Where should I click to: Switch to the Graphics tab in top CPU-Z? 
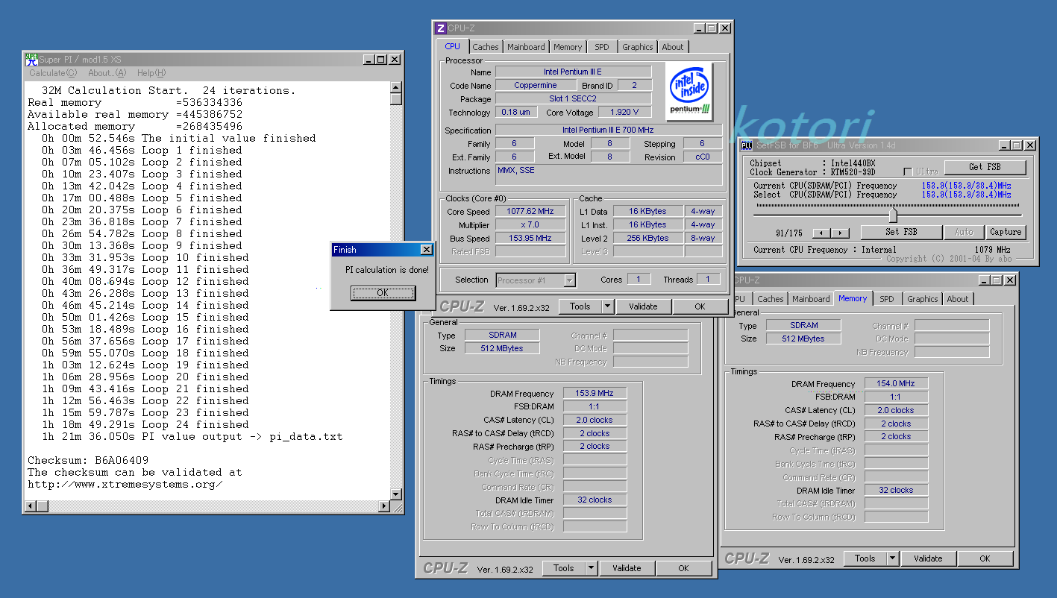click(x=638, y=47)
